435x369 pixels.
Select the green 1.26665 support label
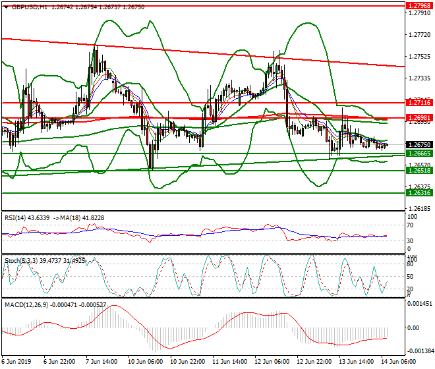[x=419, y=154]
